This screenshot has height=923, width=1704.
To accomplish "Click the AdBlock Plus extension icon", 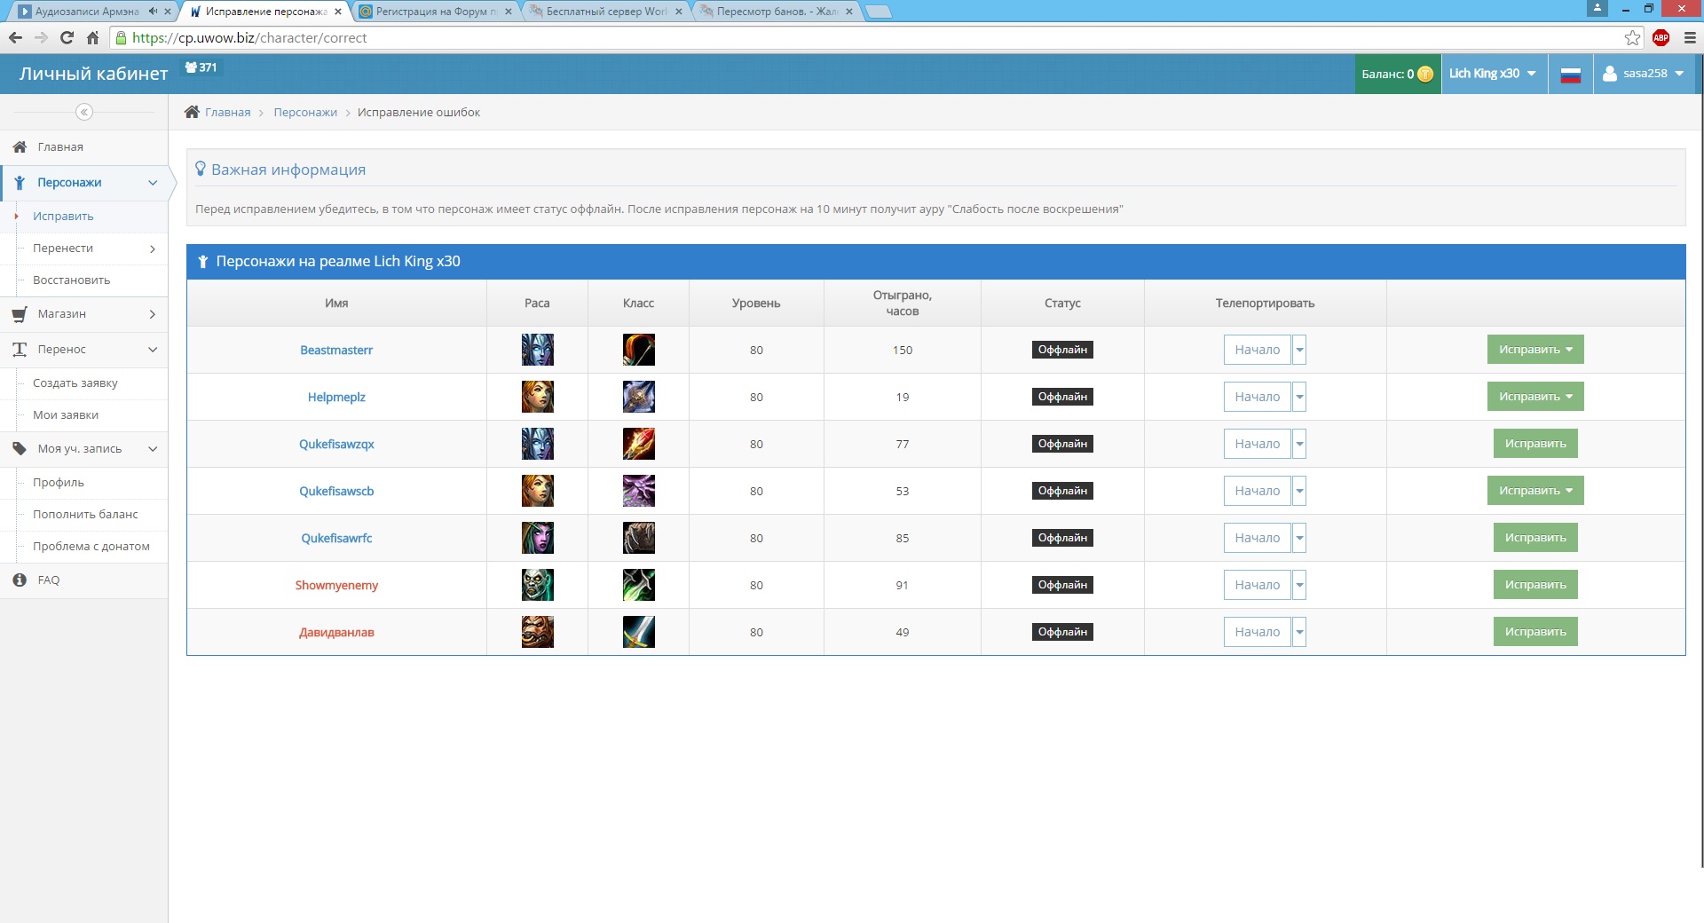I will click(1661, 38).
